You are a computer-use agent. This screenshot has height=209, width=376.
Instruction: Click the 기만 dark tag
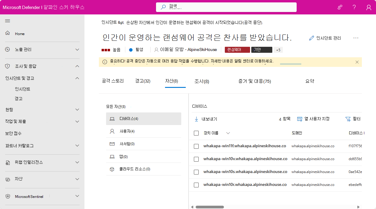pos(262,50)
